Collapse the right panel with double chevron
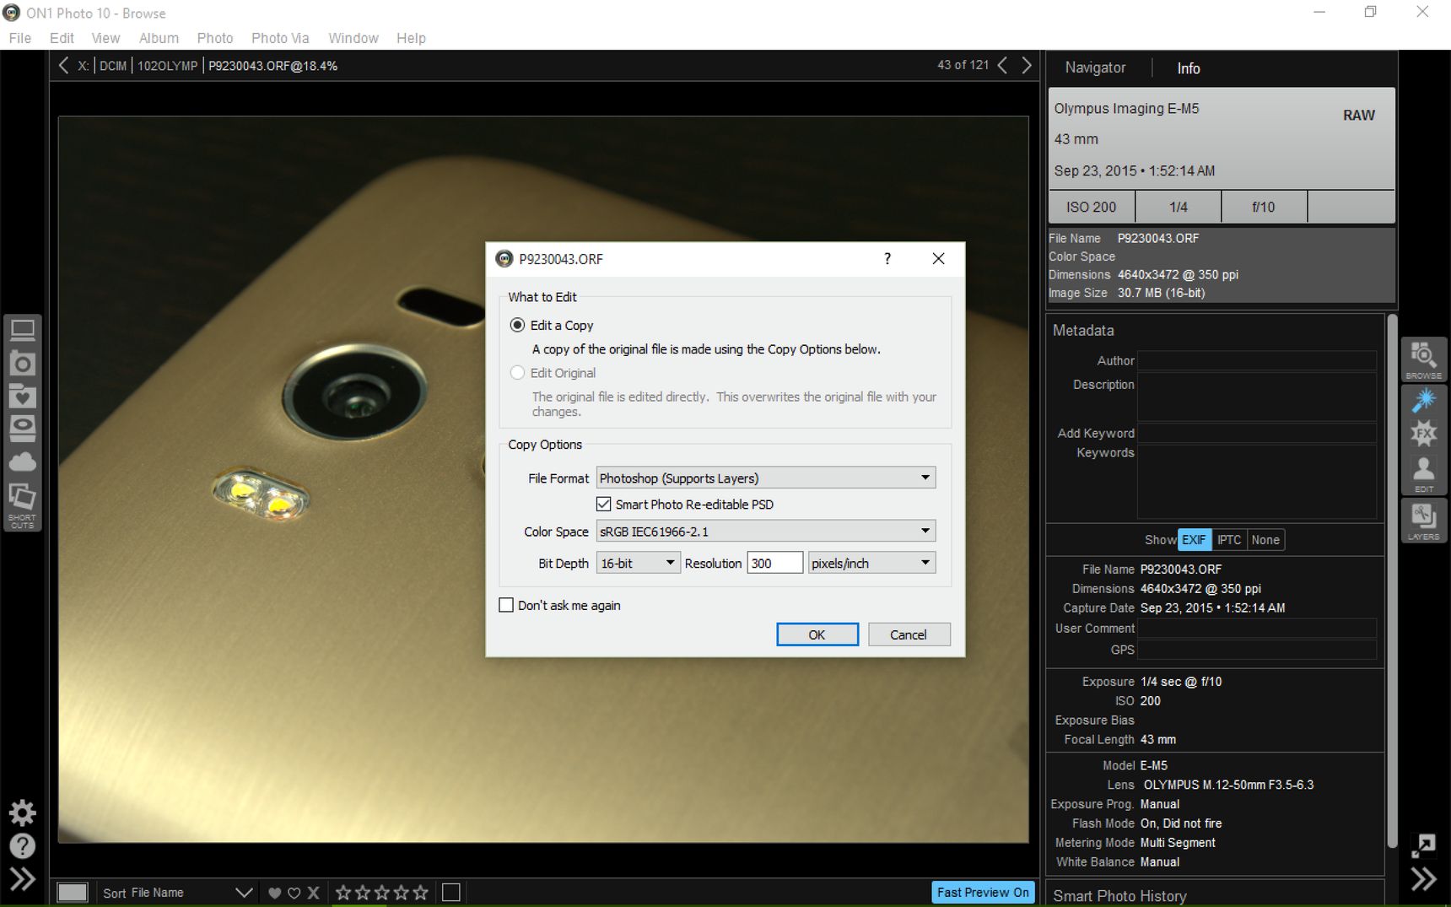This screenshot has height=907, width=1451. click(1424, 879)
